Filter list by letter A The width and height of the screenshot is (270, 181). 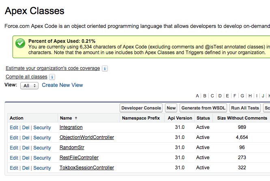point(197,96)
